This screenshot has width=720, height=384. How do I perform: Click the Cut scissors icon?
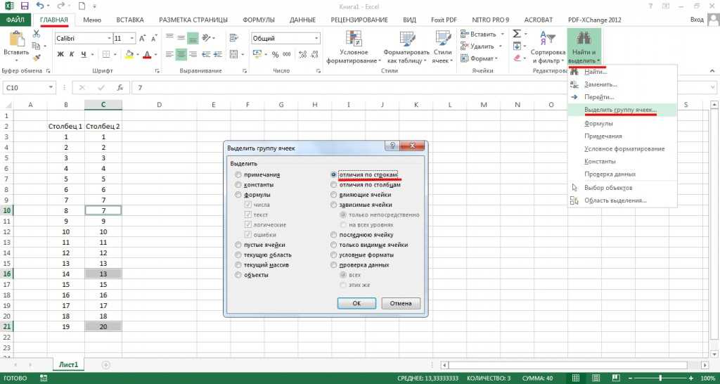pos(37,34)
